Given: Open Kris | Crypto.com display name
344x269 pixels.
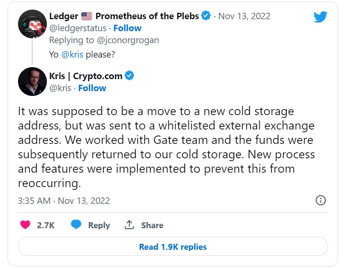Looking at the screenshot, I should pyautogui.click(x=86, y=76).
